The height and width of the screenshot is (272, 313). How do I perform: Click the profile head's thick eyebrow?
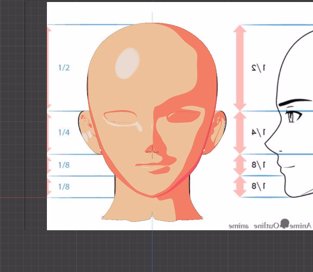point(295,102)
